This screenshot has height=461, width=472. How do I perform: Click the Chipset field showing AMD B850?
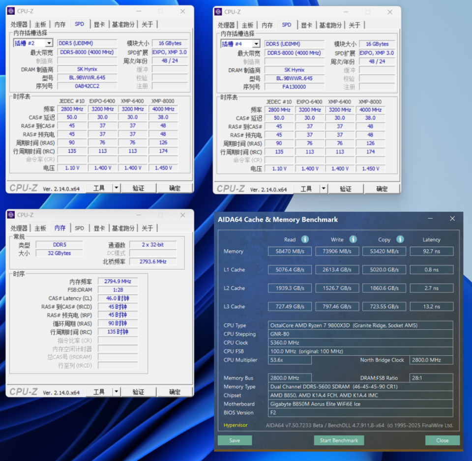point(360,395)
